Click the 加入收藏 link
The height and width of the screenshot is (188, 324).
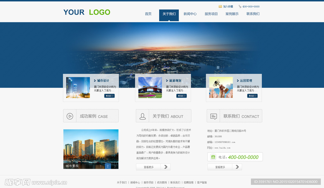(x=228, y=7)
